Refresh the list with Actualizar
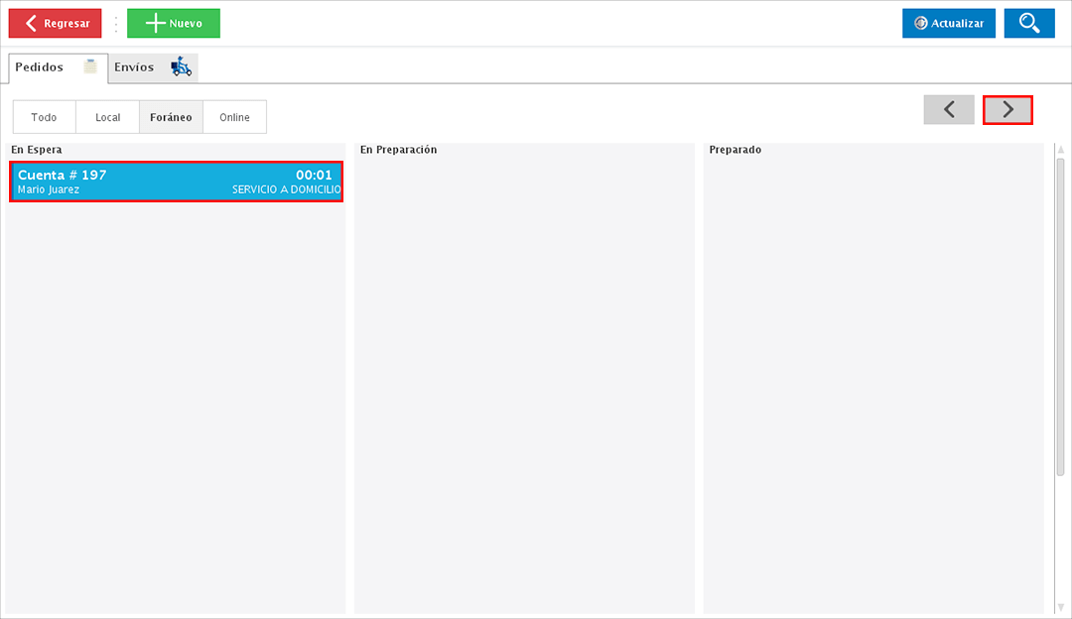This screenshot has width=1072, height=619. click(x=948, y=24)
